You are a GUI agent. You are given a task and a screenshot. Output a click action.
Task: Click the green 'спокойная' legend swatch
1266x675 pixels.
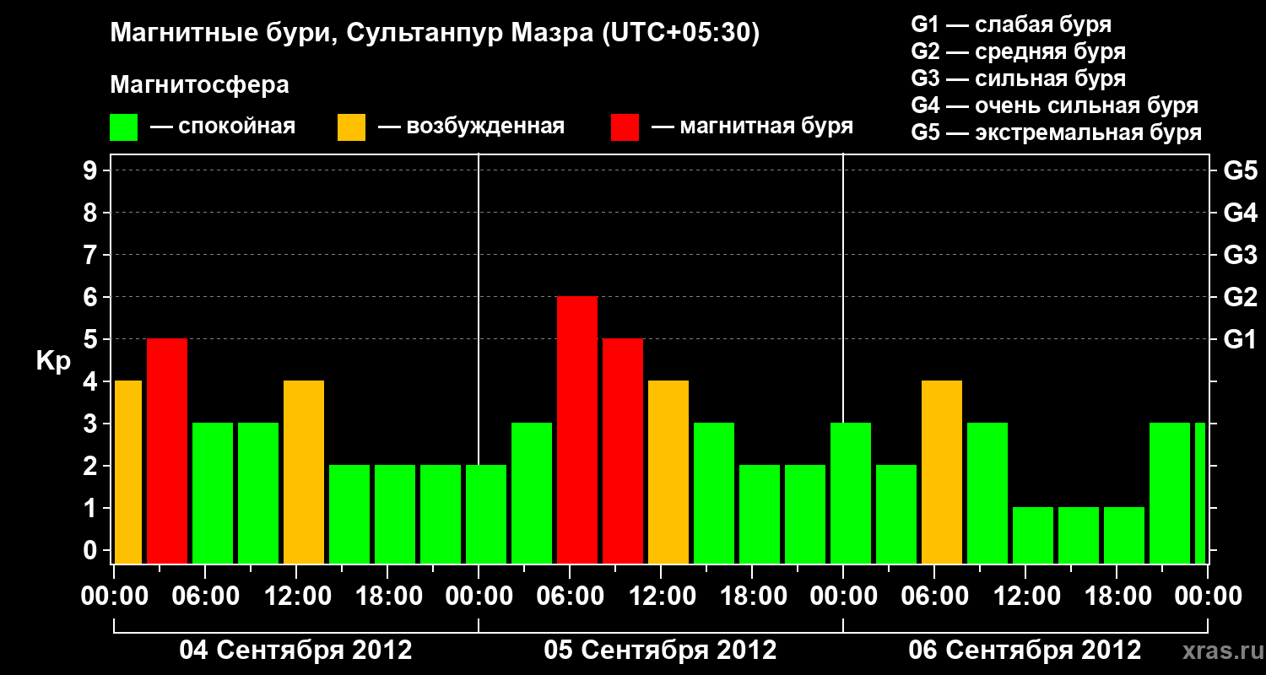pos(124,127)
